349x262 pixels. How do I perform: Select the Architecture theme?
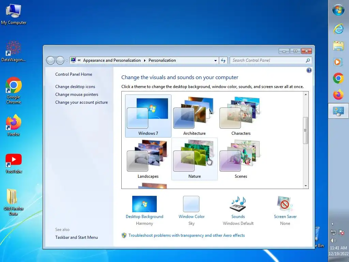pyautogui.click(x=194, y=116)
